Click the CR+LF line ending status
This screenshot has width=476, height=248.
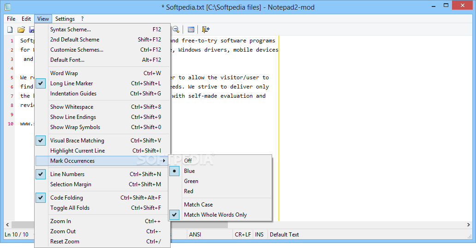[243, 234]
